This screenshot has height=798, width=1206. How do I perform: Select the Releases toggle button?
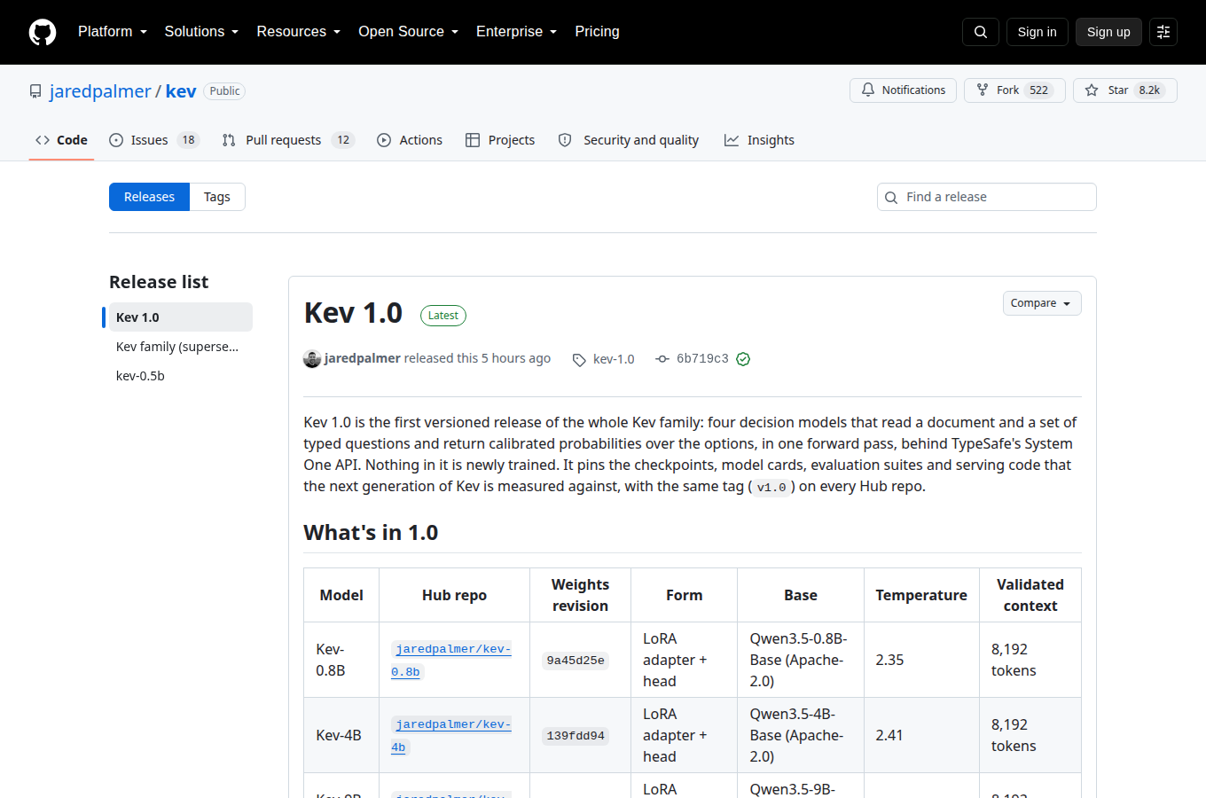(149, 197)
